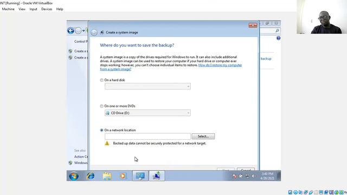Open the recent pages dropdown arrow in Control Panel

pos(83,31)
